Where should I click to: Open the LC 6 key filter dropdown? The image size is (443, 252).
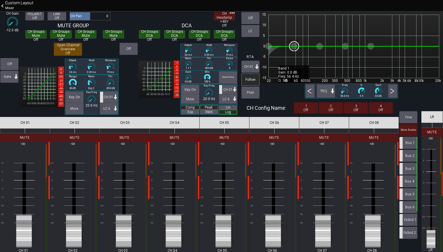point(228,99)
